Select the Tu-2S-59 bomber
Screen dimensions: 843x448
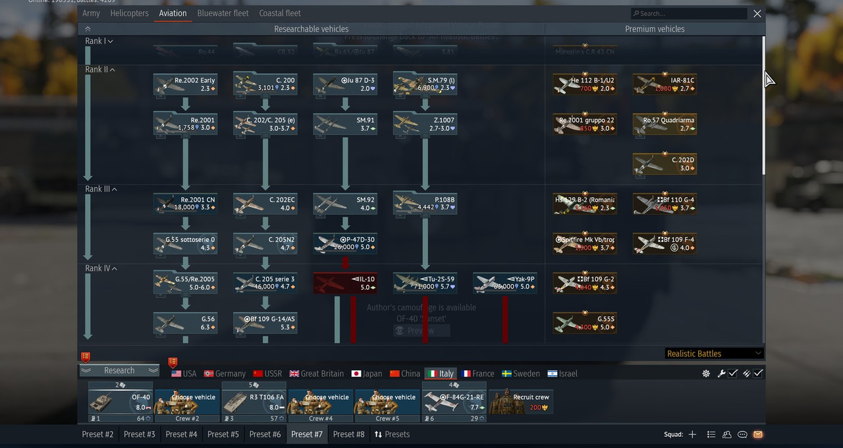click(x=425, y=283)
